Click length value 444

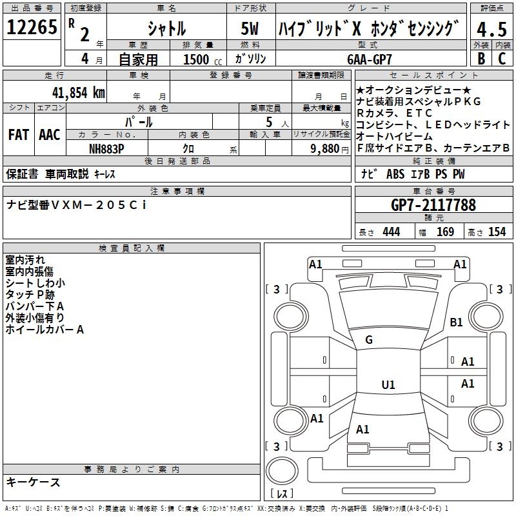pyautogui.click(x=392, y=232)
